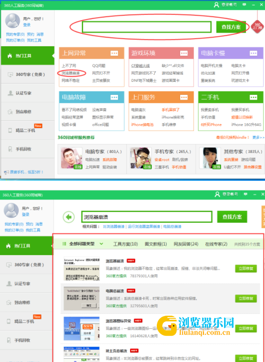Click user avatar in search results window
The height and width of the screenshot is (362, 265).
pos(11,210)
